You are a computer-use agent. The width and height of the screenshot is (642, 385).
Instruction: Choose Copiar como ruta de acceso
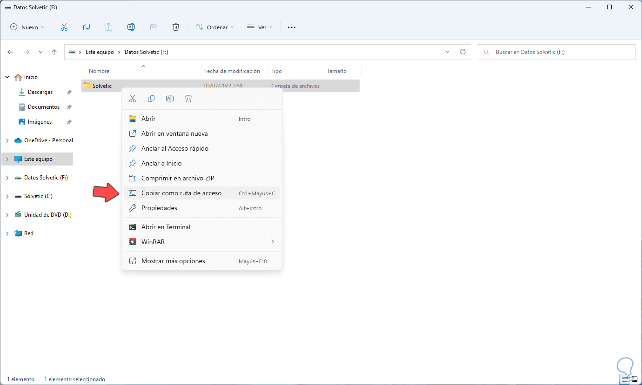click(x=202, y=193)
